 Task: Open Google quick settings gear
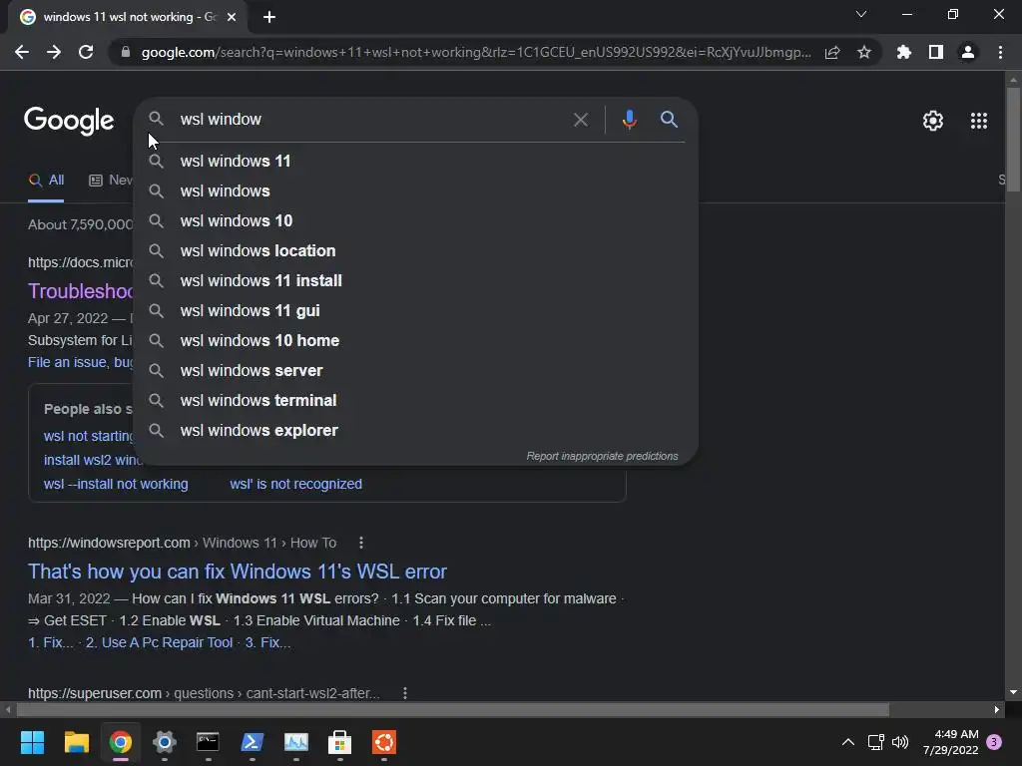[x=933, y=121]
